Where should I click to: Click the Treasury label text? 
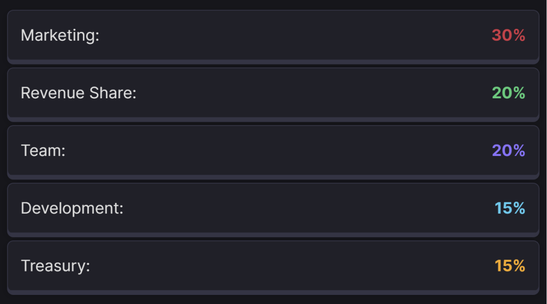pos(56,266)
